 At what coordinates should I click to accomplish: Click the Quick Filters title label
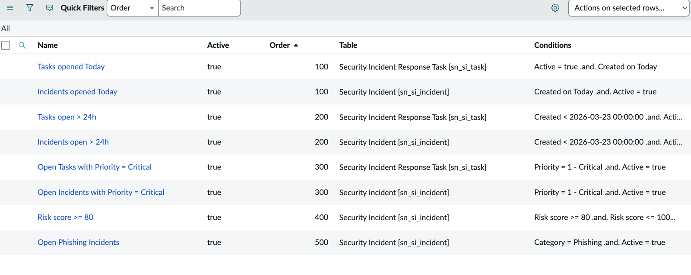[82, 8]
